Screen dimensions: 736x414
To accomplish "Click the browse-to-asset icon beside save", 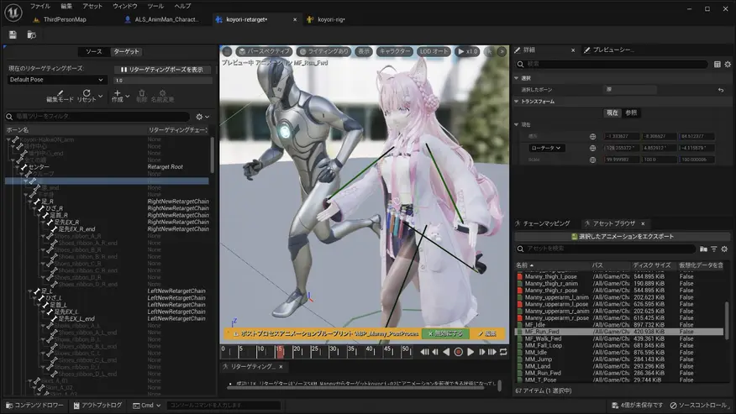I will (31, 34).
